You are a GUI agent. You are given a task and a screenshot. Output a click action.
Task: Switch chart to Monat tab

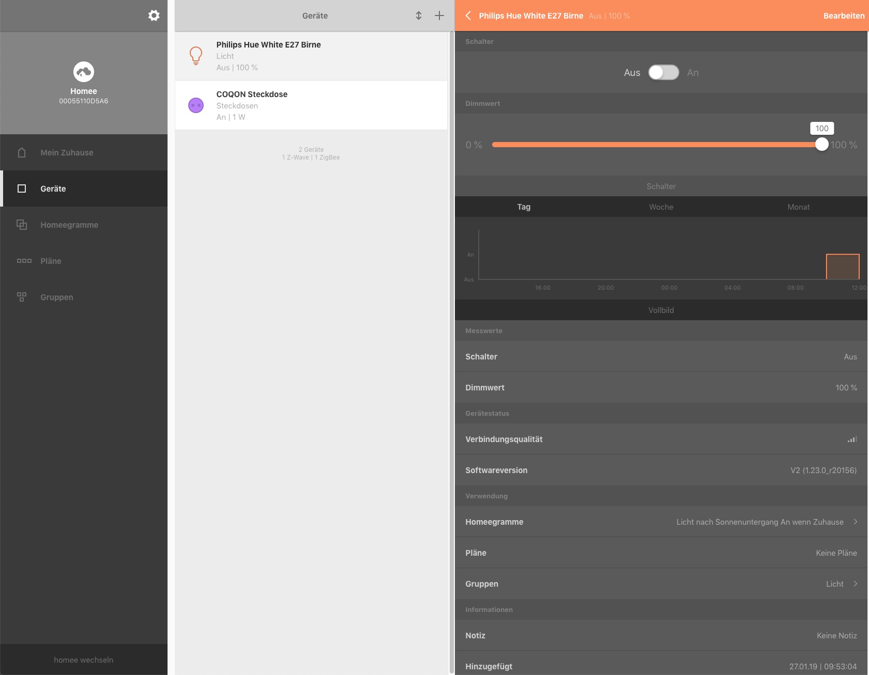(798, 207)
